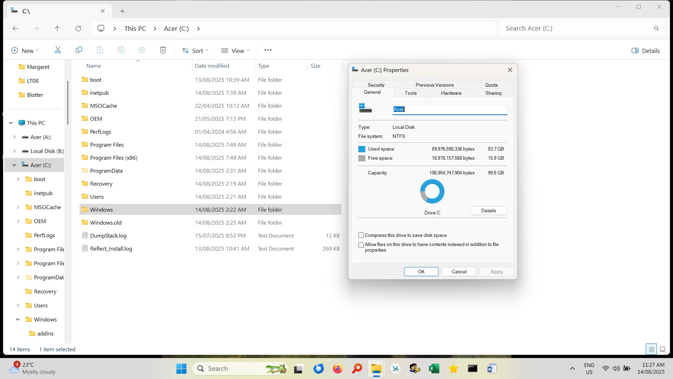Expand the Local Disk (B:) tree node

(x=14, y=151)
